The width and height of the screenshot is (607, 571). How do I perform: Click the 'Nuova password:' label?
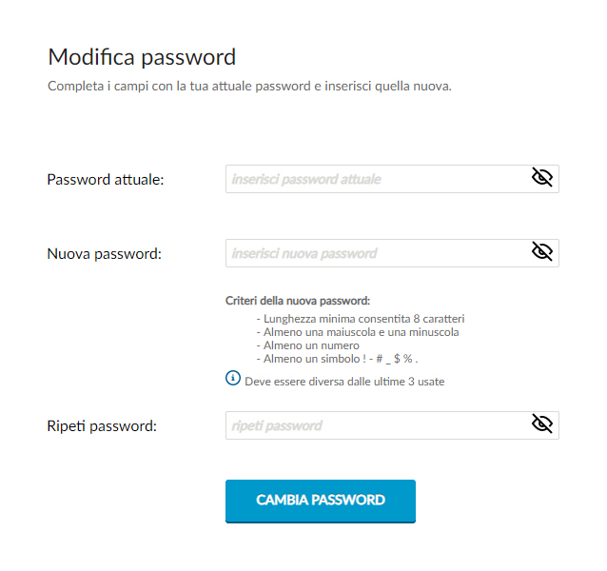(104, 254)
